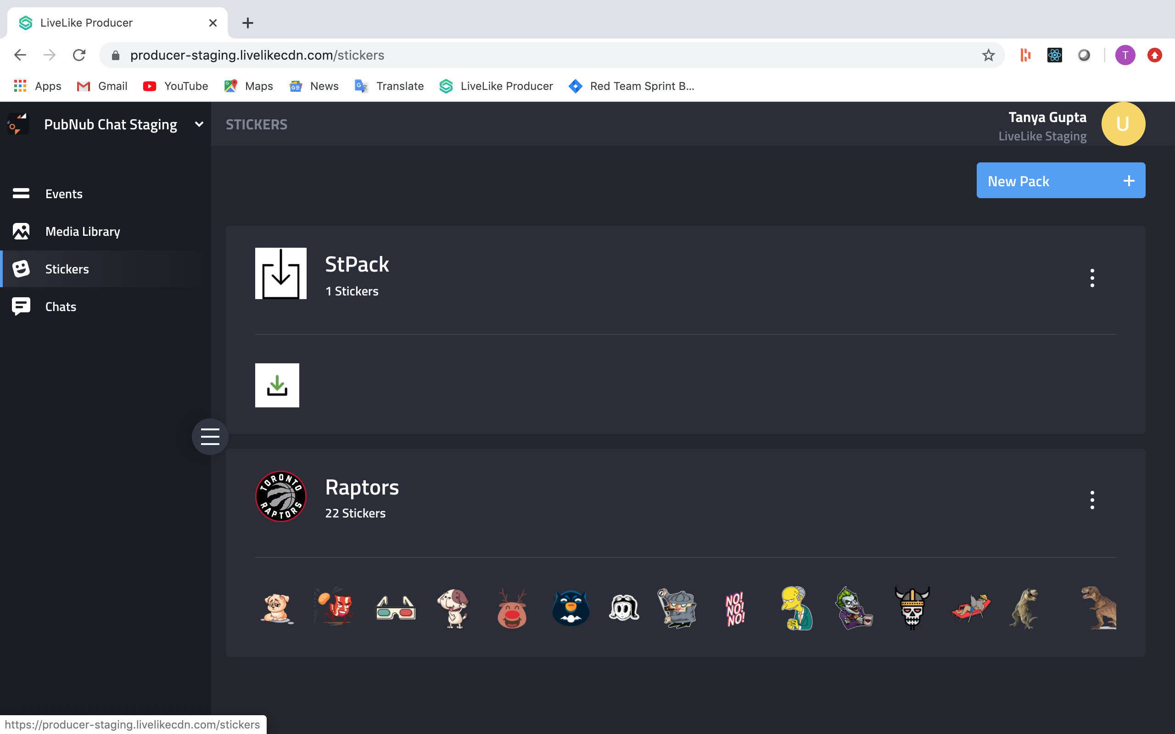The height and width of the screenshot is (734, 1175).
Task: Click the New Pack button
Action: point(1060,181)
